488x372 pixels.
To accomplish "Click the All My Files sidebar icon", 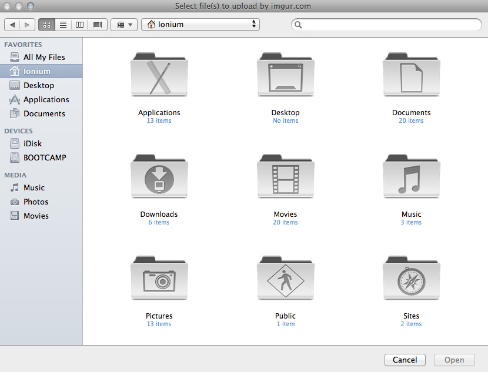I will coord(15,57).
